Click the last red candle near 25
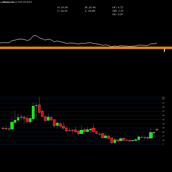This screenshot has width=172, height=172. tap(157, 130)
